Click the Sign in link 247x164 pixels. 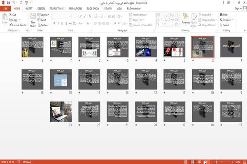pos(238,9)
